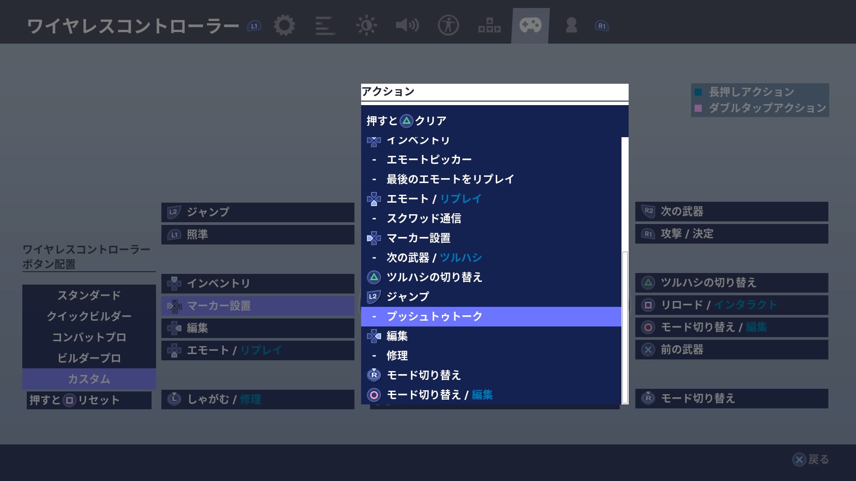
Task: Click the L1 照準 binding
Action: pos(258,234)
